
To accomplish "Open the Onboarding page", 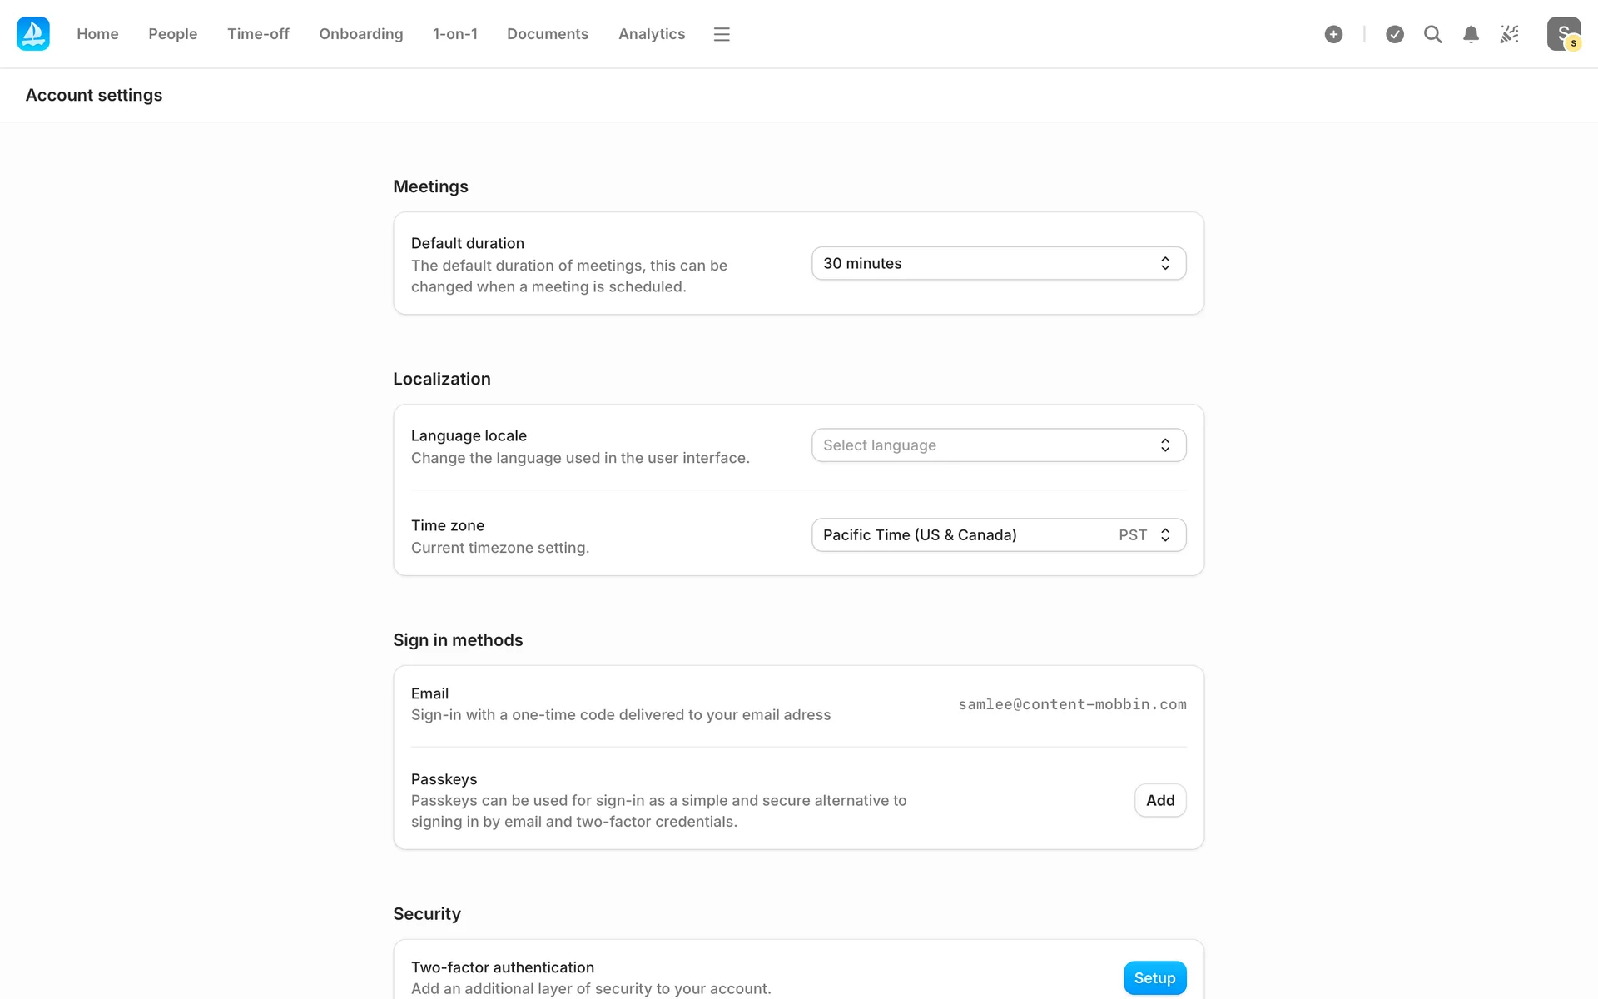I will (x=360, y=34).
